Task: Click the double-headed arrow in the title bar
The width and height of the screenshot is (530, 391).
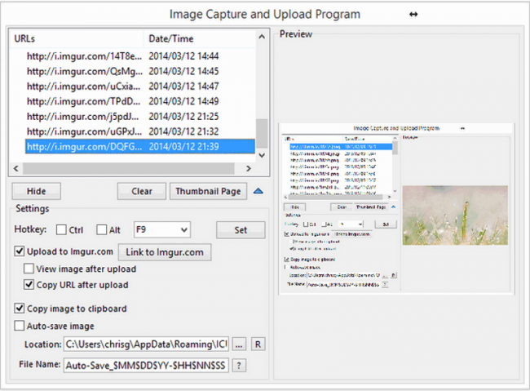Action: point(413,14)
